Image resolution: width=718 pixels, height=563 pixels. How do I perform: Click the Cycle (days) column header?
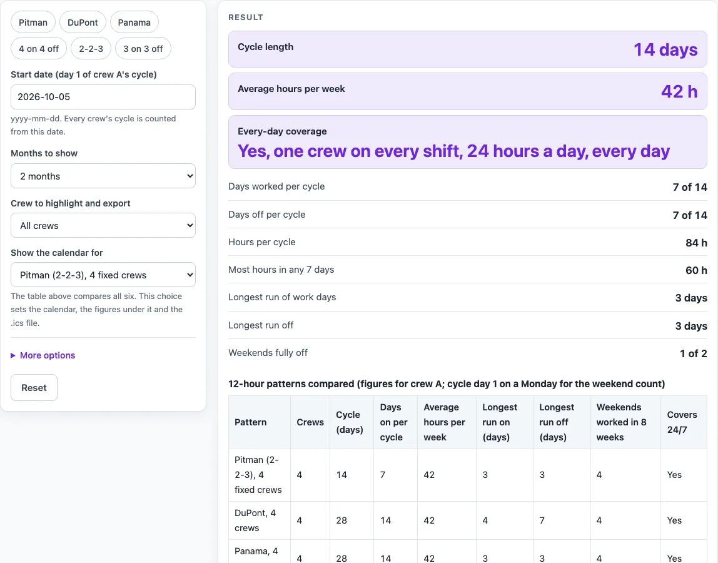click(351, 422)
